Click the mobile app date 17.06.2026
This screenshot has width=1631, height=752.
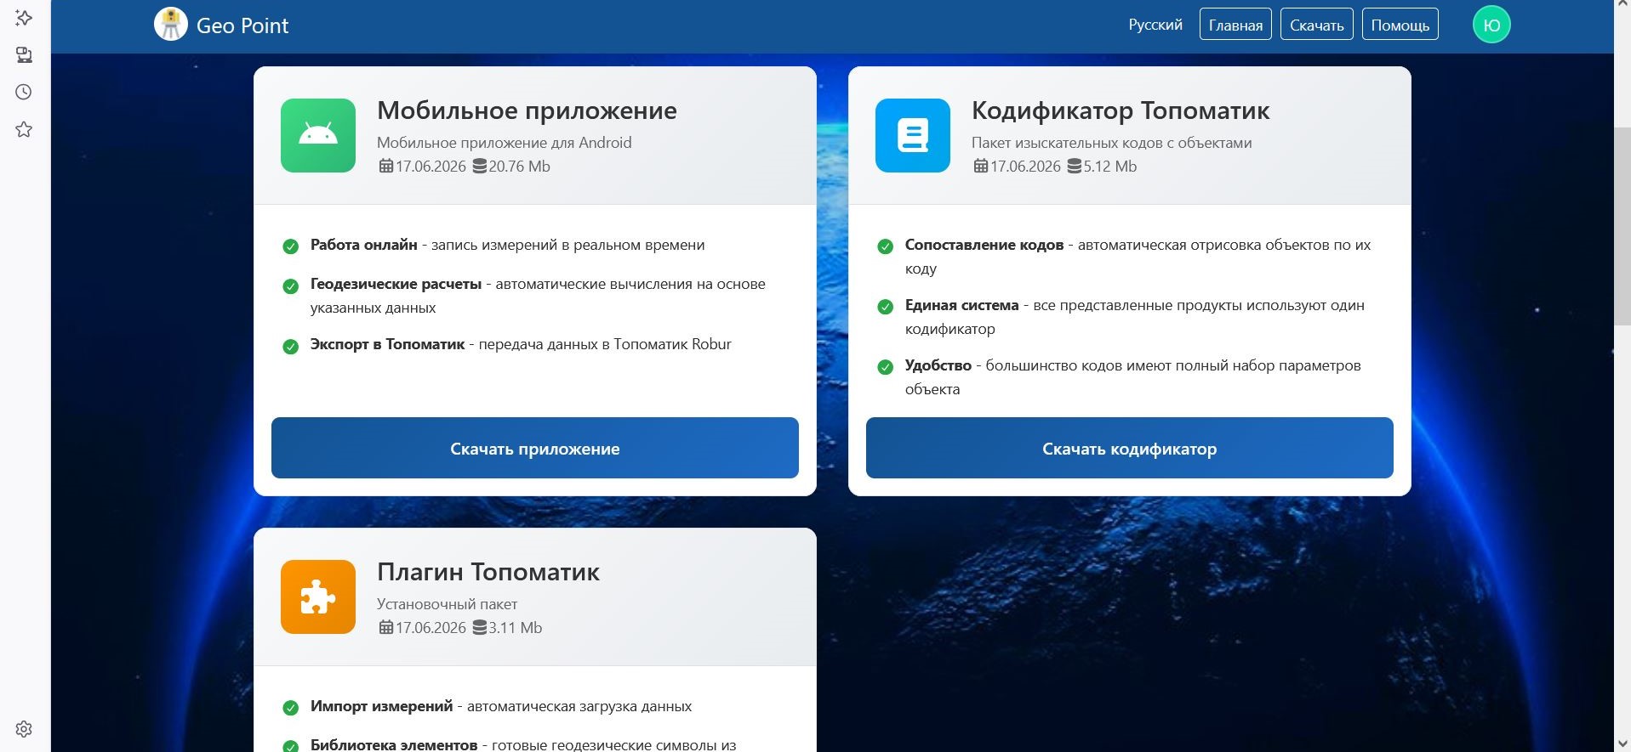pyautogui.click(x=431, y=167)
